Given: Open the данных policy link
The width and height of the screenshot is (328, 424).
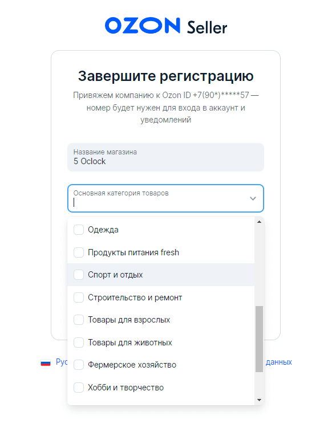Looking at the screenshot, I should click(279, 362).
